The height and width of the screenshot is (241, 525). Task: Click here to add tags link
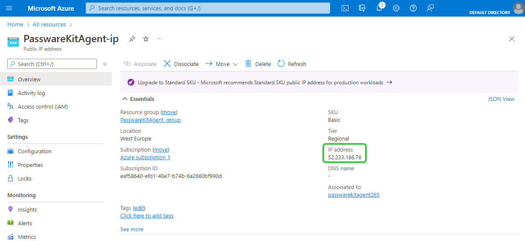(x=147, y=215)
